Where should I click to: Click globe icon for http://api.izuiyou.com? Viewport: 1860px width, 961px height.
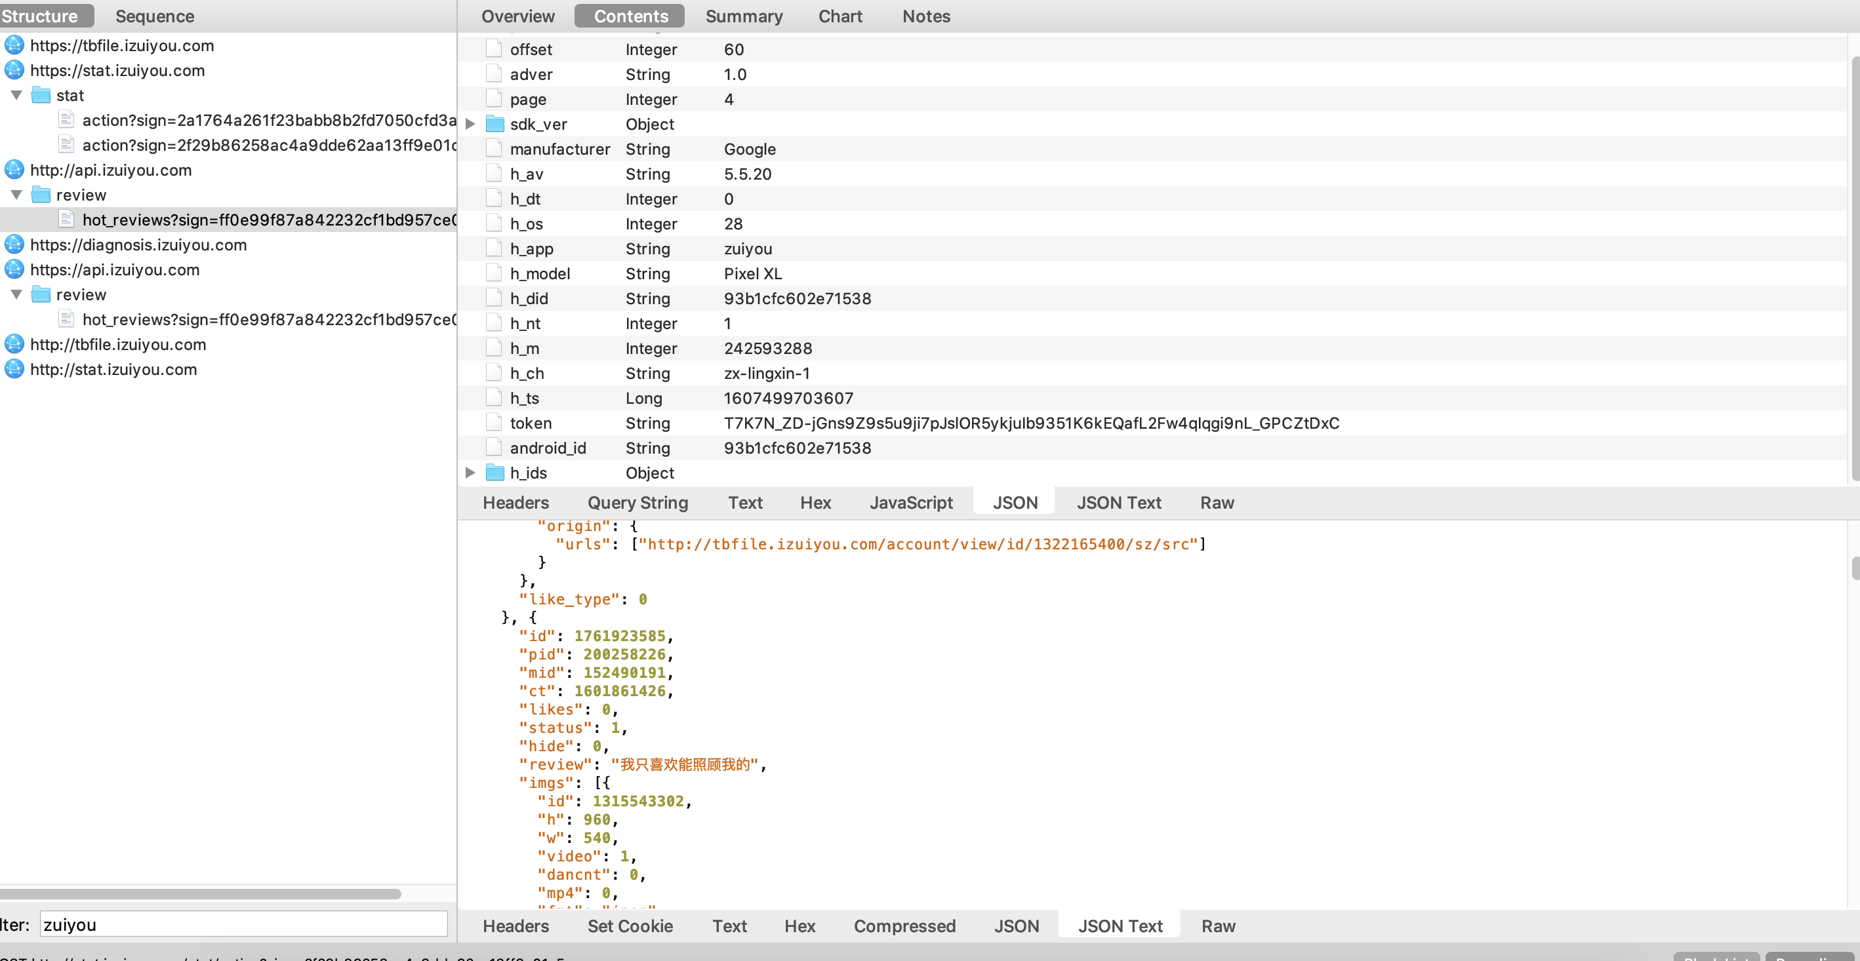click(x=14, y=170)
